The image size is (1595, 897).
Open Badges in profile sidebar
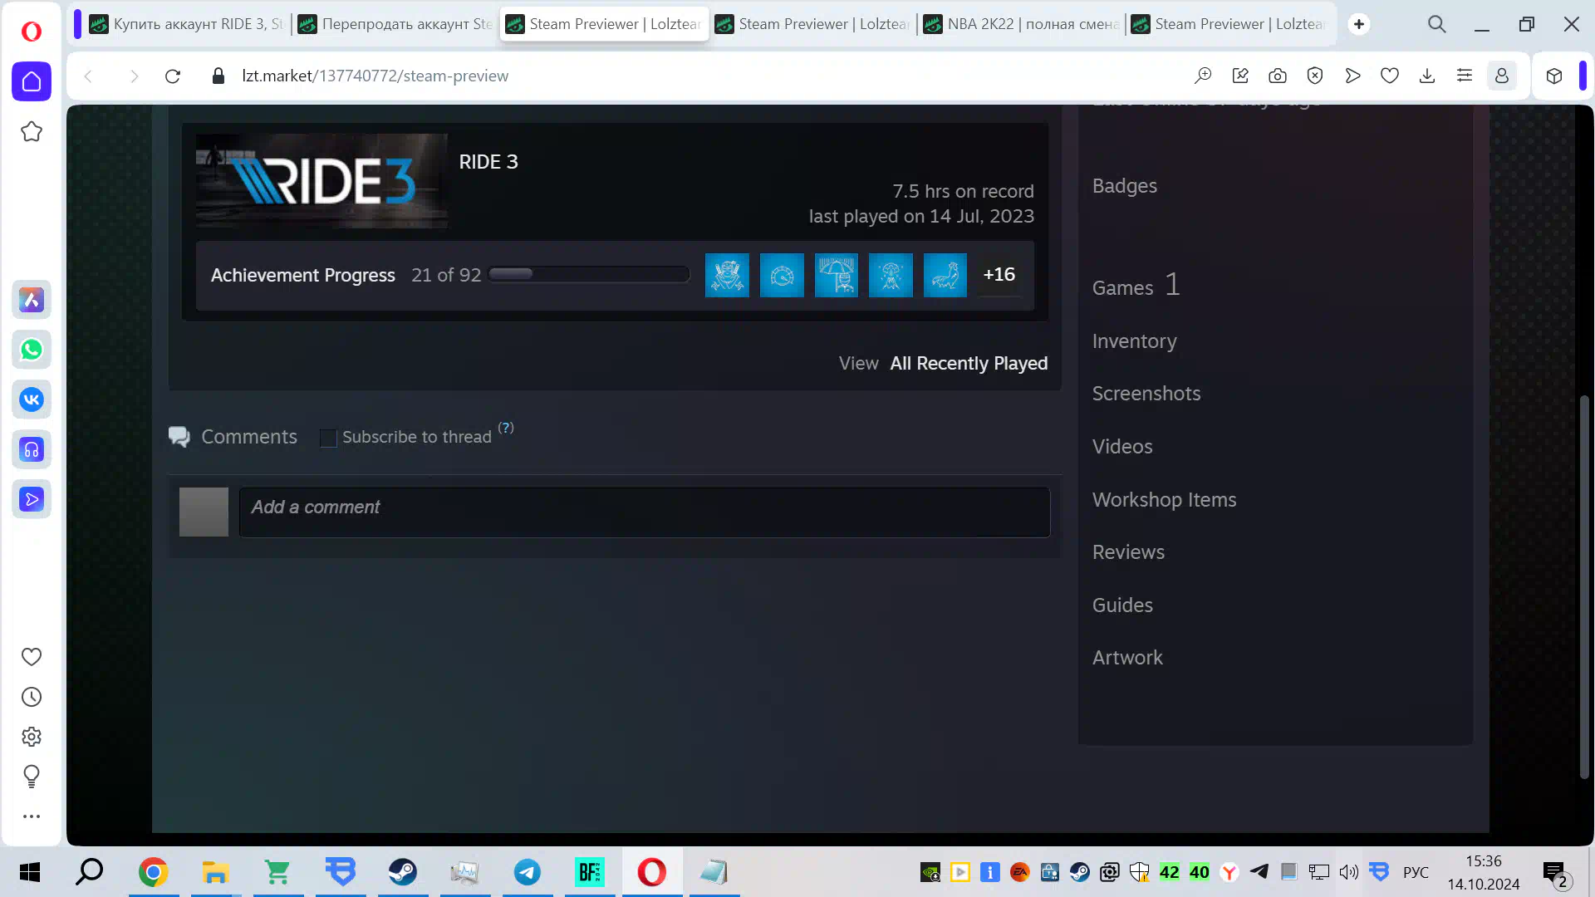click(1124, 186)
